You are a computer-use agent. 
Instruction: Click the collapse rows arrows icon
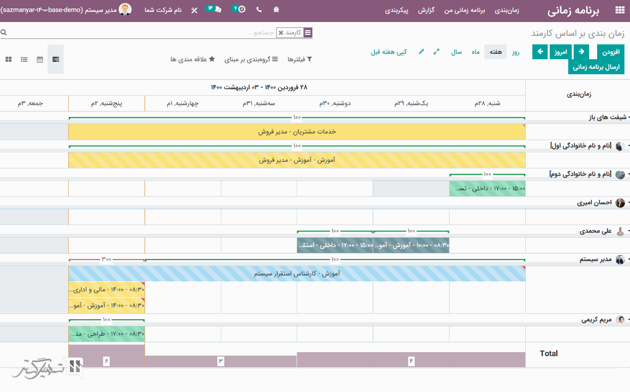coord(421,52)
